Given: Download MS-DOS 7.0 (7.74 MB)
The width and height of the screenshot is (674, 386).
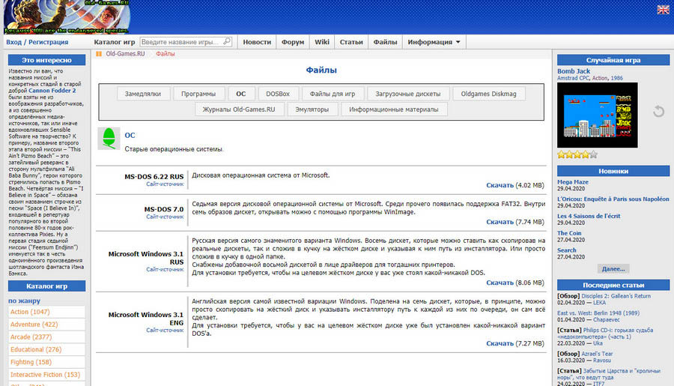Looking at the screenshot, I should (x=500, y=222).
